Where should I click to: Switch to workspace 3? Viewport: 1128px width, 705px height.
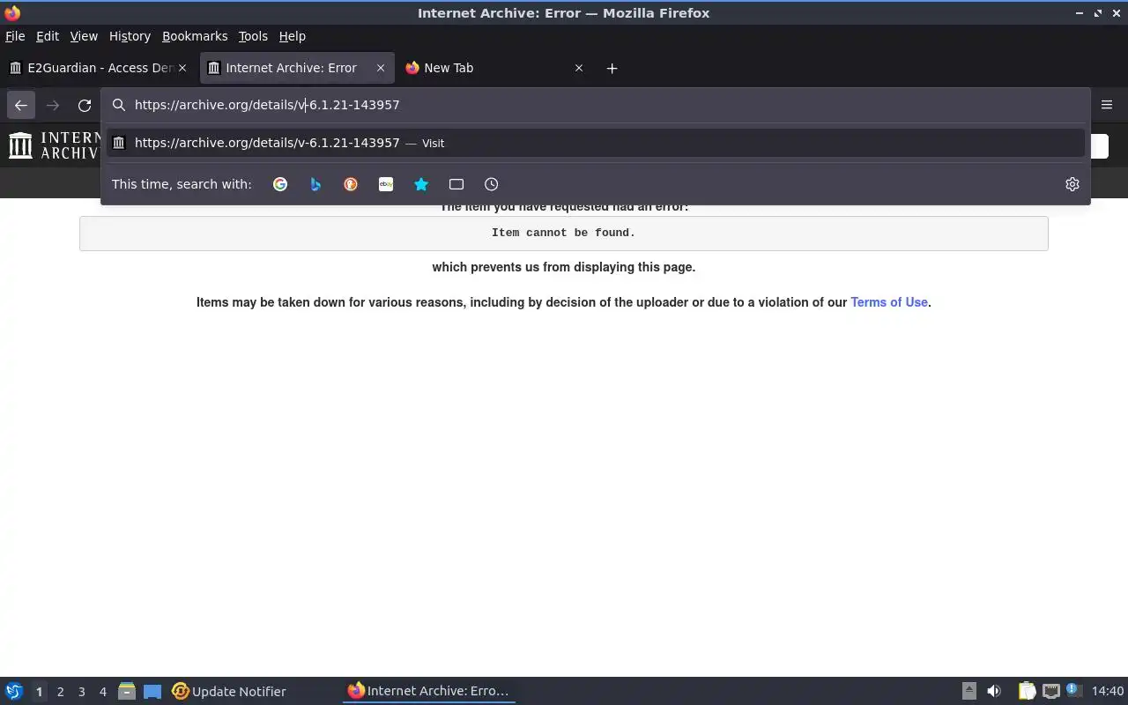coord(81,692)
